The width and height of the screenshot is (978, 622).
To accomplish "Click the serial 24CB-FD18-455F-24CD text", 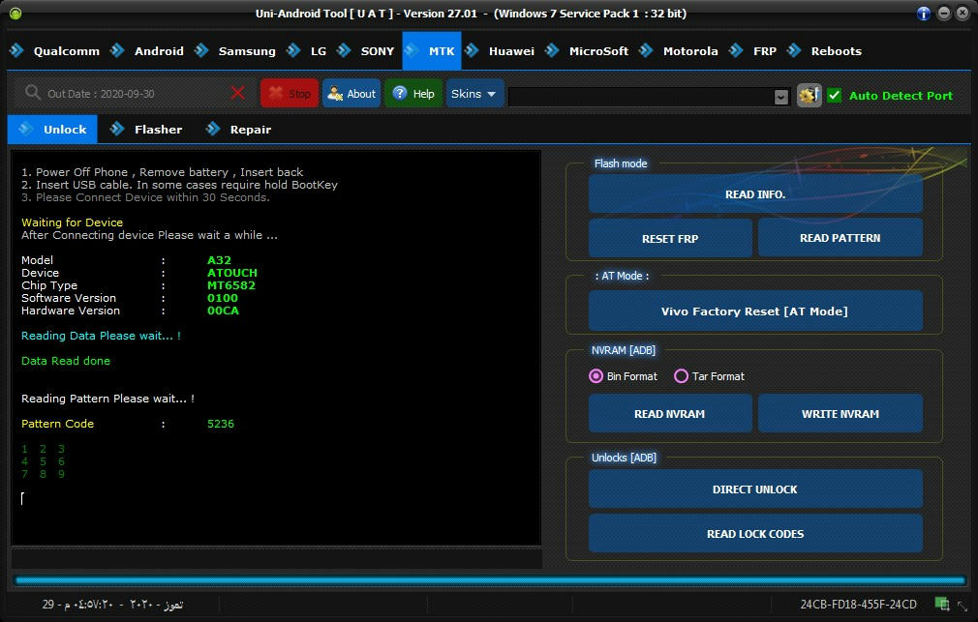I will 858,604.
